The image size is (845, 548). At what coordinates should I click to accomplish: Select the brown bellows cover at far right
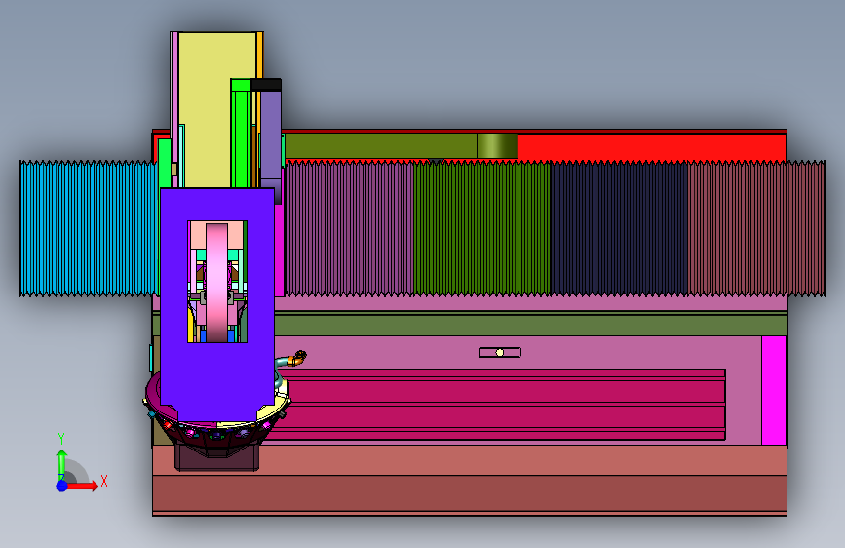tap(756, 228)
